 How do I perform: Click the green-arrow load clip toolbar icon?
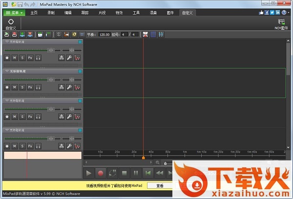[x=7, y=35]
